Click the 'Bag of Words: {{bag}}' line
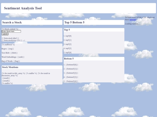The width and height of the screenshot is (157, 117). click(x=11, y=61)
